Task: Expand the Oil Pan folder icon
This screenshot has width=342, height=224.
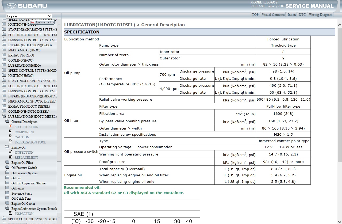Action: 7,178
